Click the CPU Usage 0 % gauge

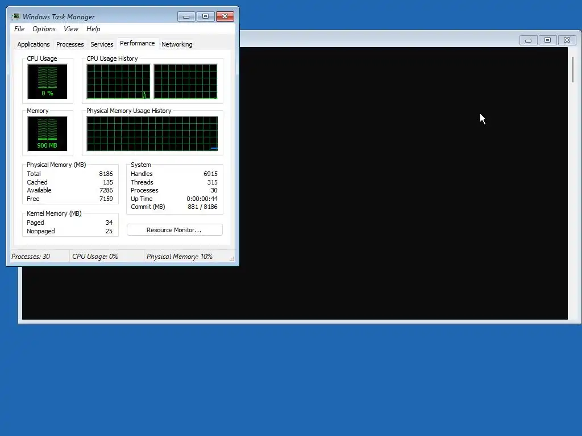tap(47, 81)
